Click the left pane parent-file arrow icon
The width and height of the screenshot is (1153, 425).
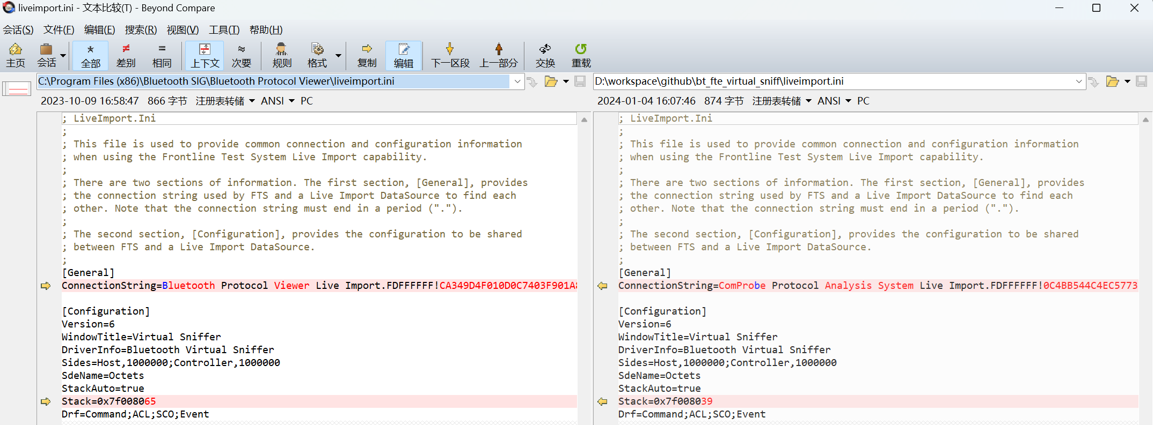[x=532, y=81]
